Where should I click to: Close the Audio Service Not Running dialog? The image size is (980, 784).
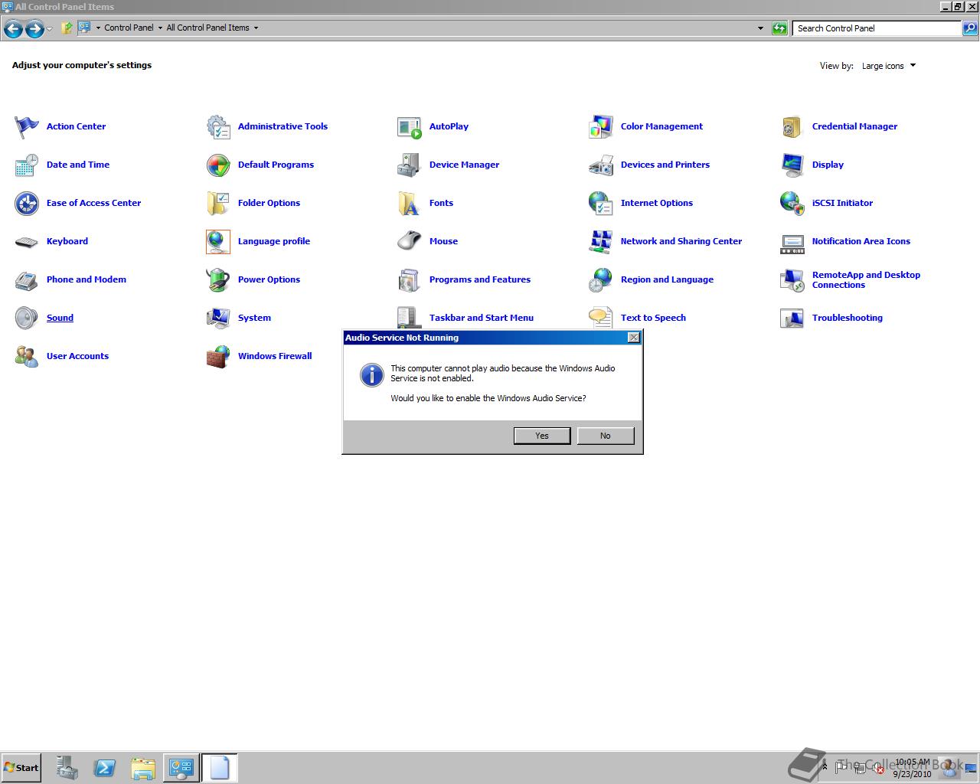pos(634,338)
